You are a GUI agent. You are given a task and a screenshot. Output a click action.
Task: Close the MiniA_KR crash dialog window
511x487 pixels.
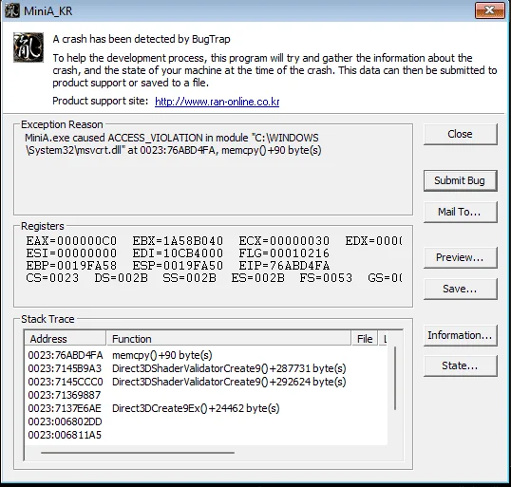[x=489, y=10]
